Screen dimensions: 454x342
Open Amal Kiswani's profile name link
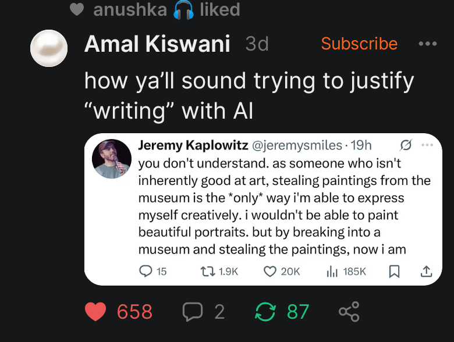pyautogui.click(x=157, y=44)
